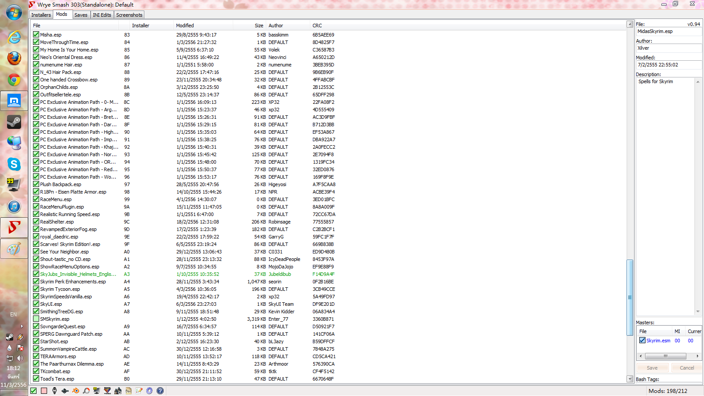
Task: Open Bink Video tool from bottom toolbar
Action: click(107, 391)
